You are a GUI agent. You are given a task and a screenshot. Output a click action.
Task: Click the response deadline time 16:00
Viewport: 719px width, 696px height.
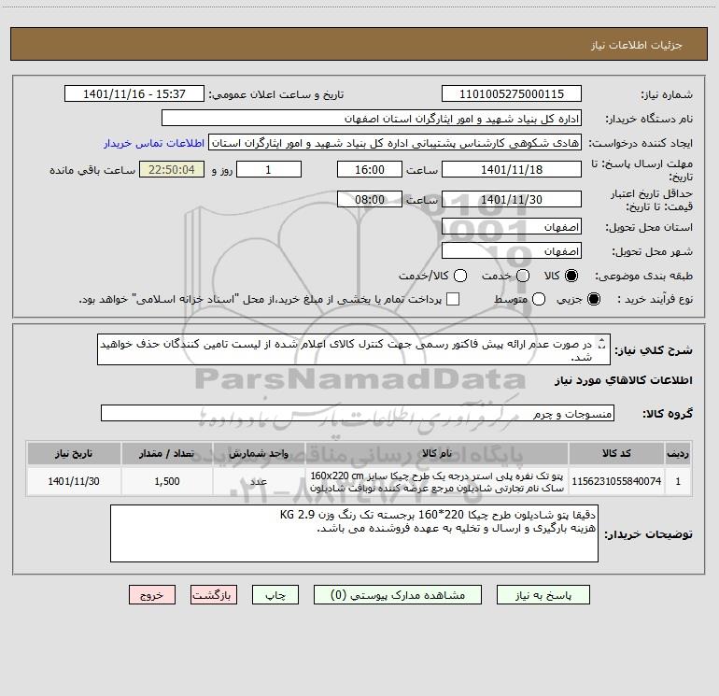coord(370,169)
